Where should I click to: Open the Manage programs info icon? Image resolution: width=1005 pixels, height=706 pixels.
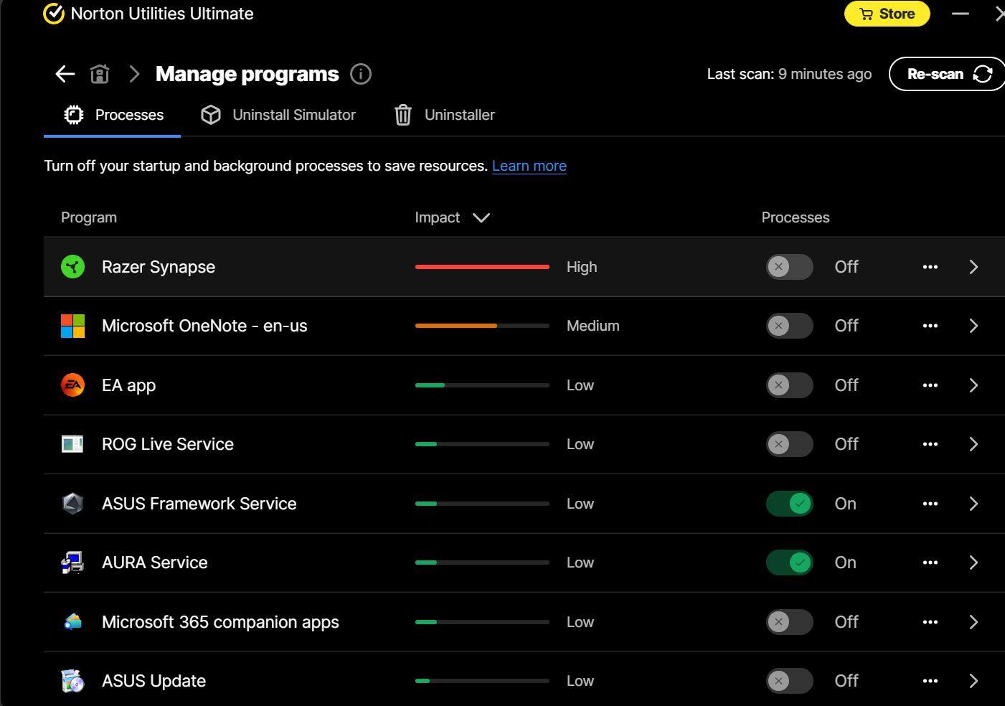(360, 74)
